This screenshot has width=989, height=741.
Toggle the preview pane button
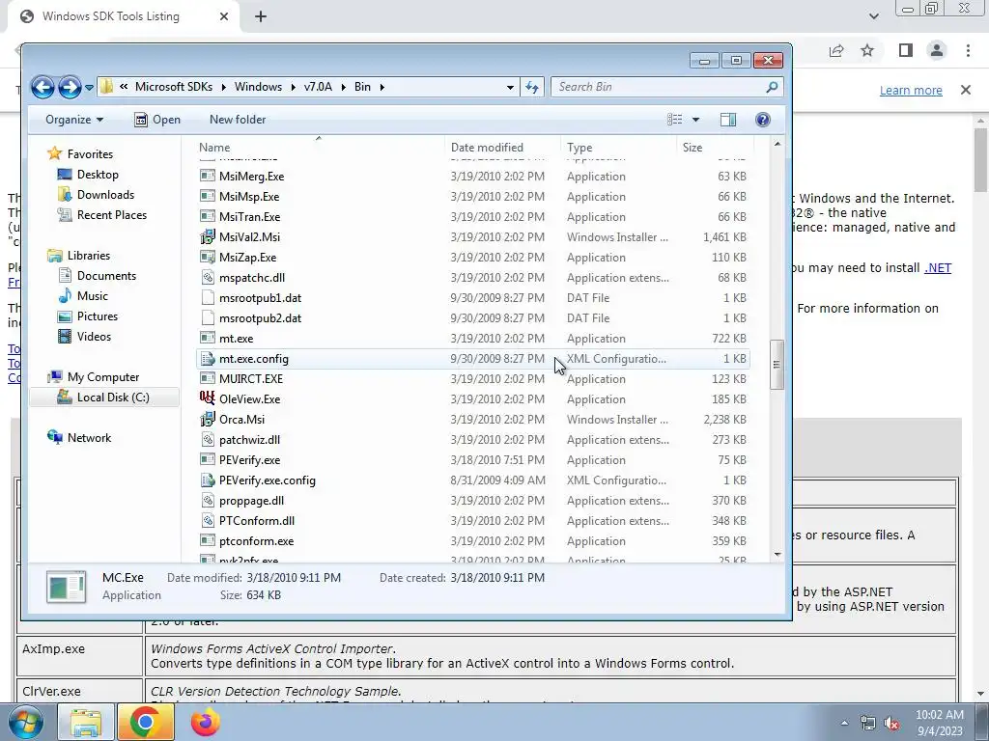[x=728, y=120]
